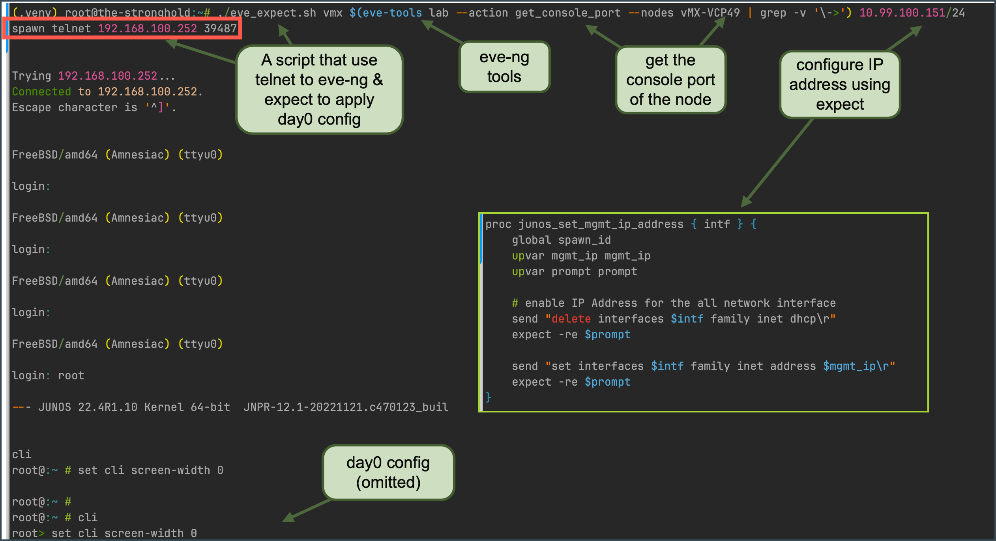This screenshot has width=996, height=541.
Task: Click the 'A script that use telnet' callout
Action: (319, 90)
